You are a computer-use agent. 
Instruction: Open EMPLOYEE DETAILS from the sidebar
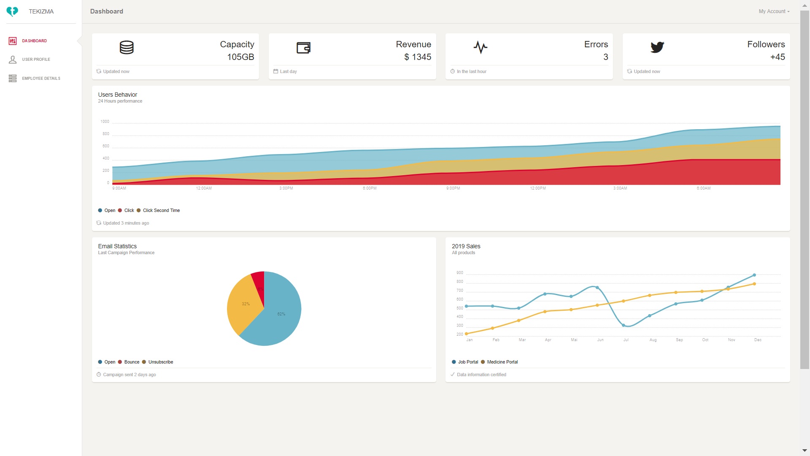point(41,78)
